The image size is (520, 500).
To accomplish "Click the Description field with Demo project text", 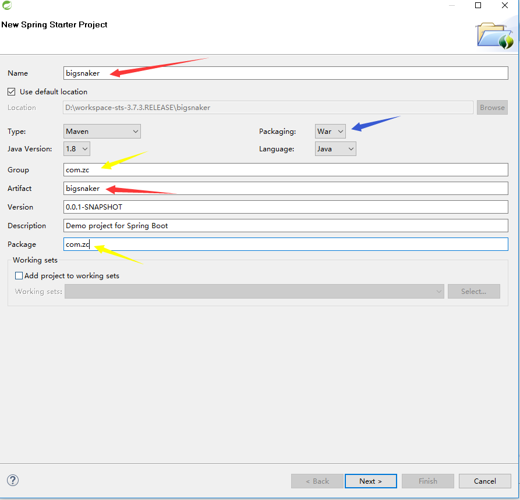I will pos(285,225).
